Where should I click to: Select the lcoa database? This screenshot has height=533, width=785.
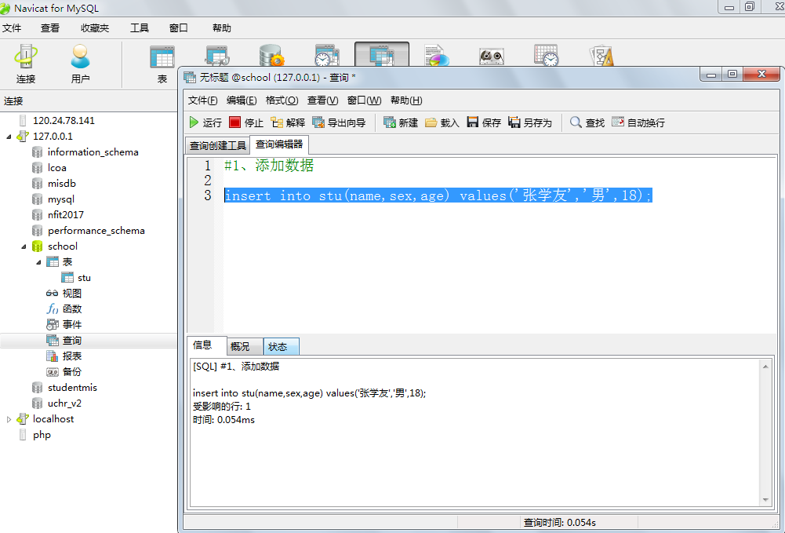pos(56,168)
